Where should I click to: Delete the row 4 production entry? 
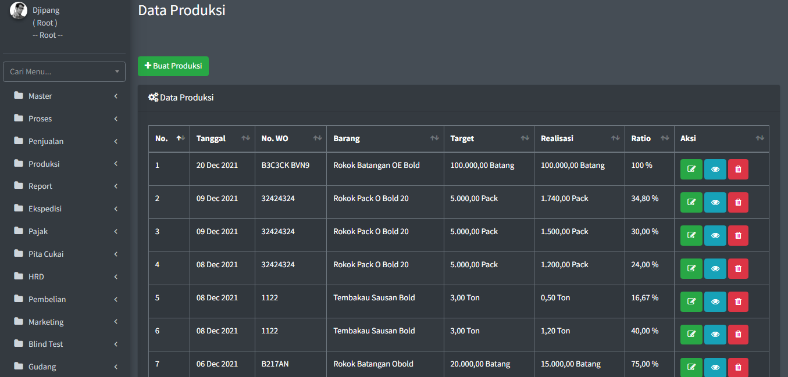click(x=738, y=268)
